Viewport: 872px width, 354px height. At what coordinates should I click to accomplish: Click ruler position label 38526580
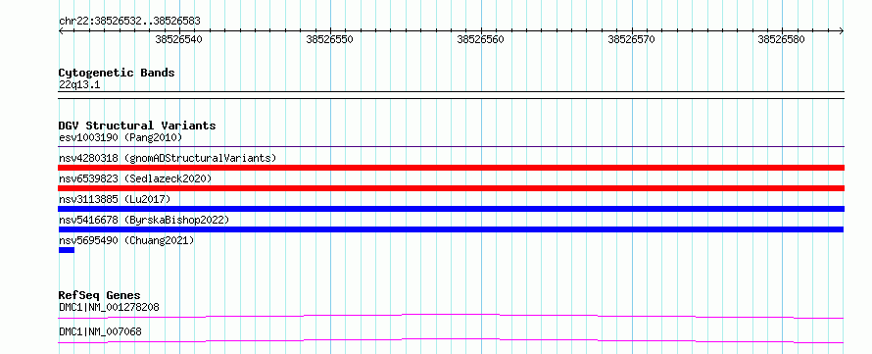pos(781,39)
